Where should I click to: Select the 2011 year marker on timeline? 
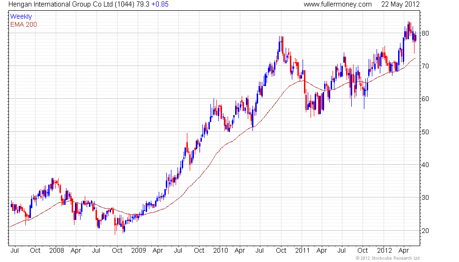[x=303, y=251]
